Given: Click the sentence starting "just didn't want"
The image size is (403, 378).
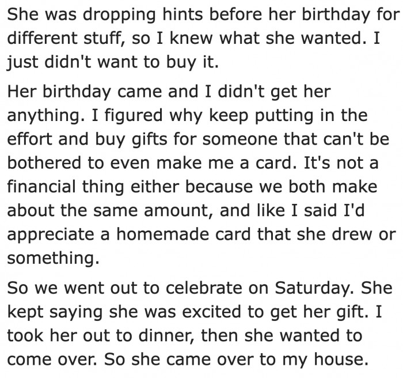Looking at the screenshot, I should [113, 62].
